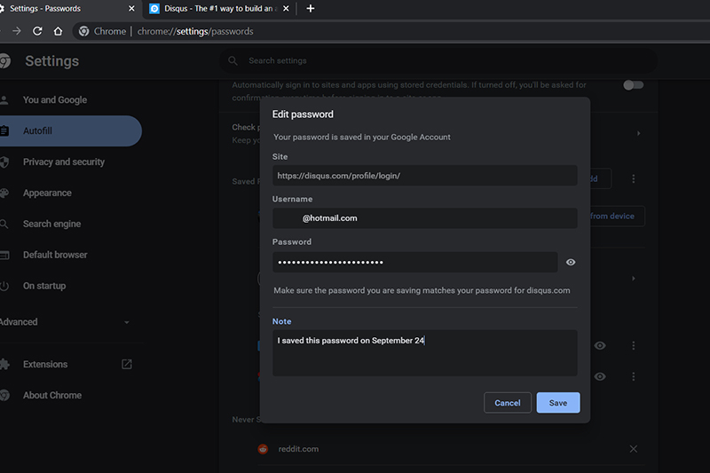Toggle the auto sign-in switch

point(633,85)
